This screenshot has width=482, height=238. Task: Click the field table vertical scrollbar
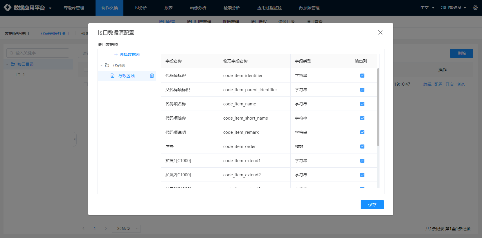coord(378,107)
